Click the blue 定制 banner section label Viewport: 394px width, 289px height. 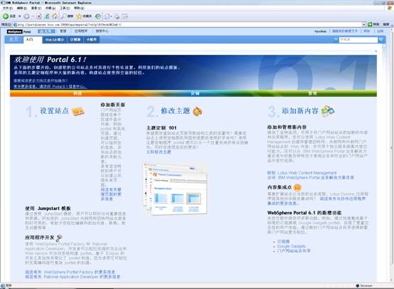195,93
